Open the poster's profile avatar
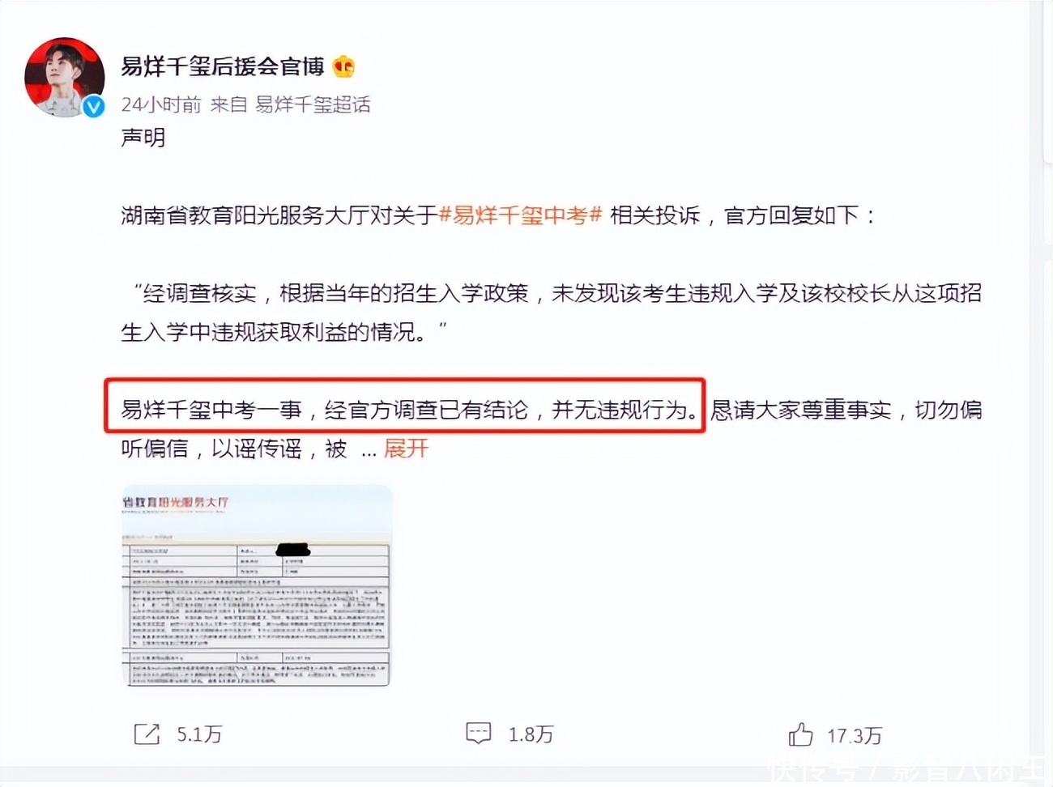 point(64,77)
